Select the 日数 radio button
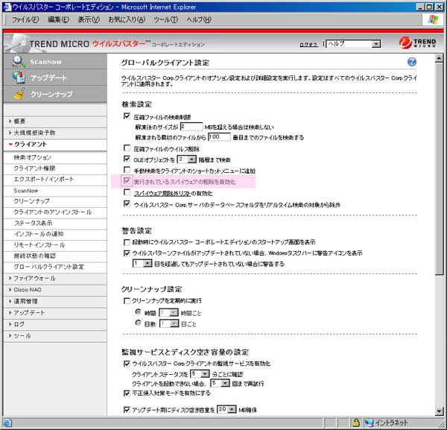 click(139, 323)
